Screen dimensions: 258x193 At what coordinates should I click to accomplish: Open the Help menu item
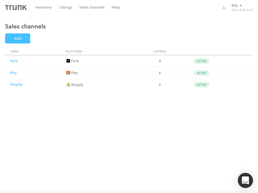click(116, 8)
